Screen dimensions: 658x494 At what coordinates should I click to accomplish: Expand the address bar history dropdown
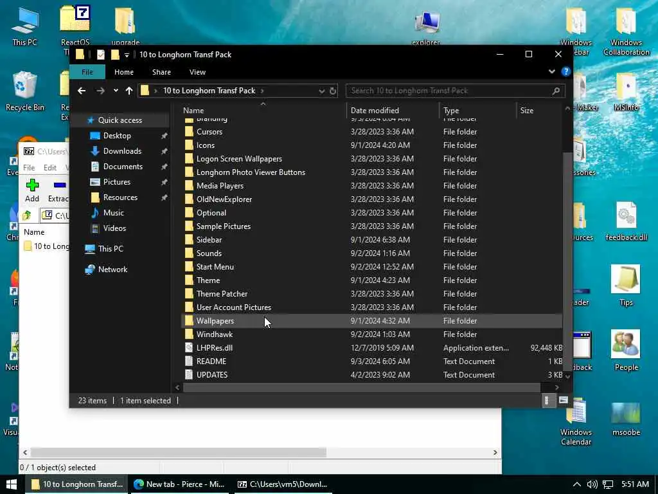coord(321,91)
